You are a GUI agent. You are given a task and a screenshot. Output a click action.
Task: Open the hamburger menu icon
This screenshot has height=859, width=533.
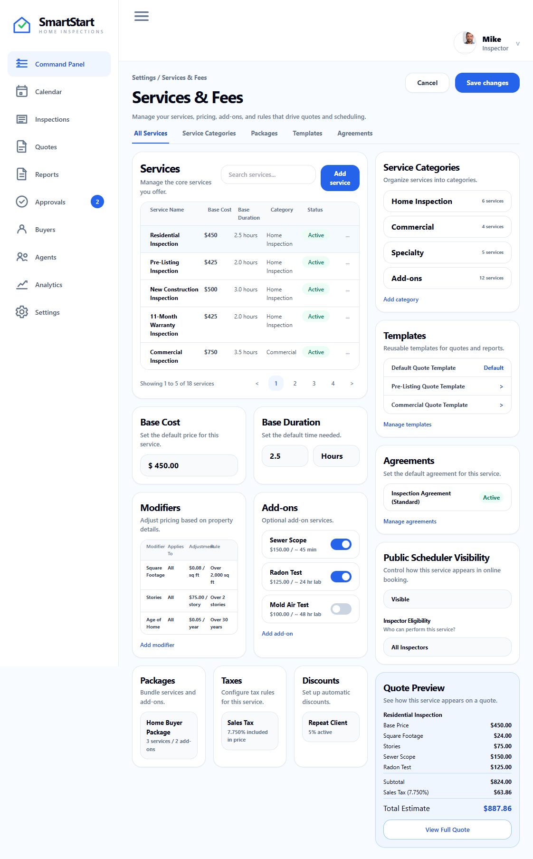coord(142,16)
